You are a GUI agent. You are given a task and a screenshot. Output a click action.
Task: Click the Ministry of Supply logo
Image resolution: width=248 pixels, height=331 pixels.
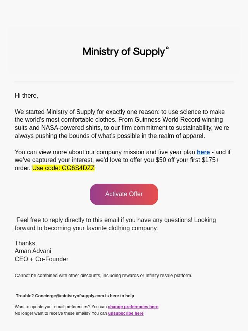124,52
